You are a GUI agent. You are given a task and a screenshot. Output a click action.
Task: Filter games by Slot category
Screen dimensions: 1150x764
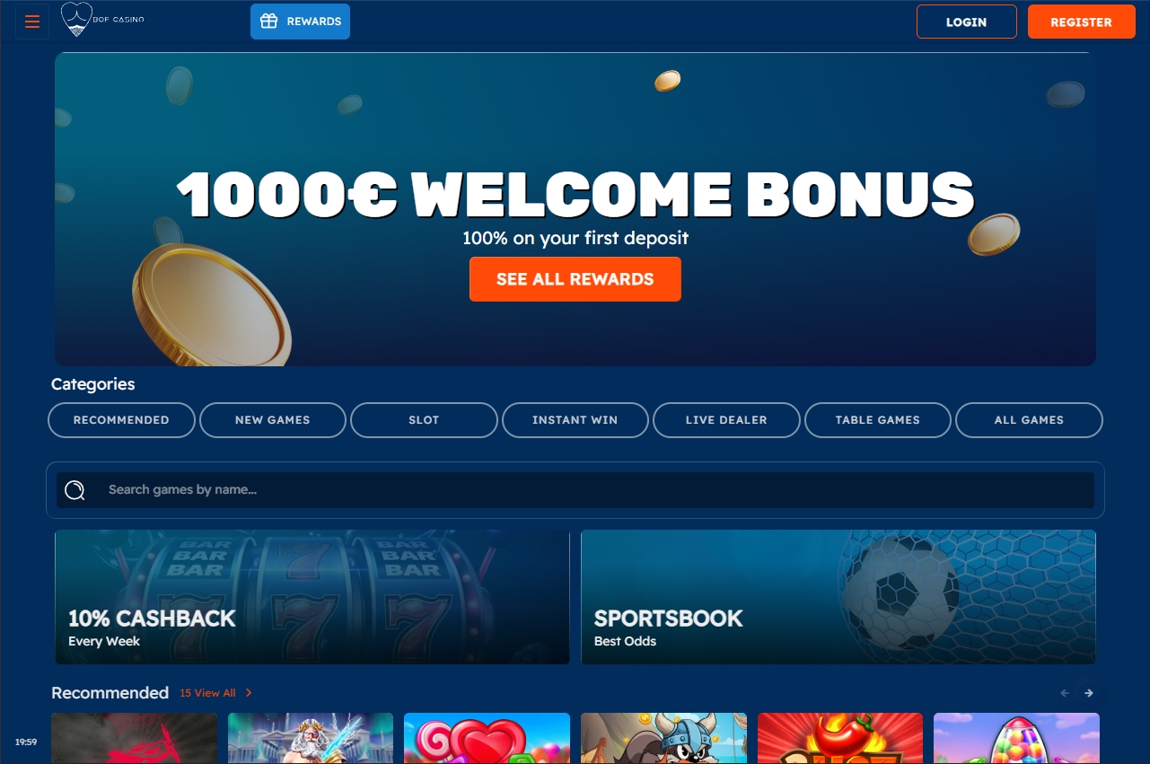coord(424,420)
